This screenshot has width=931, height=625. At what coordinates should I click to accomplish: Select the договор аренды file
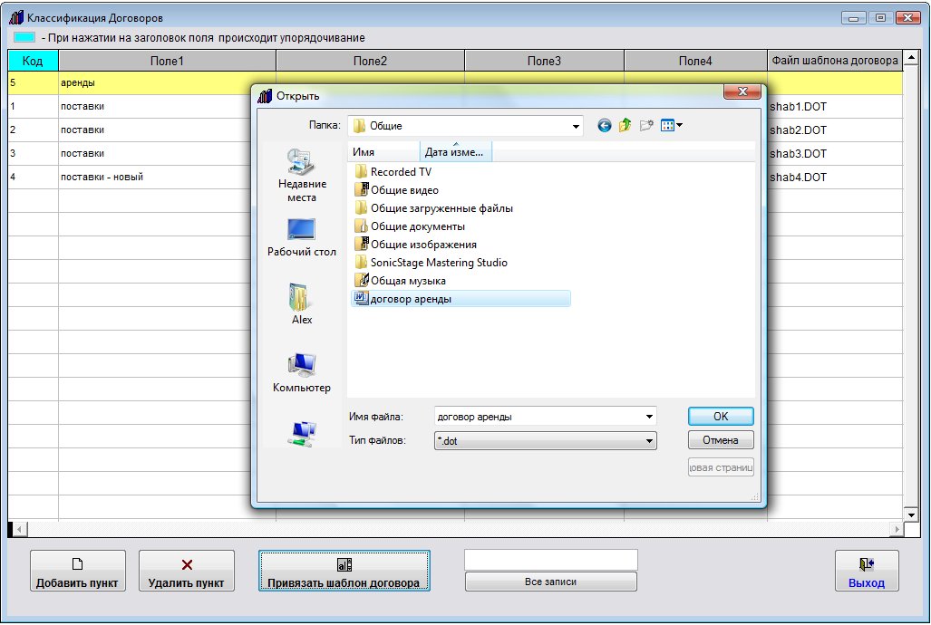coord(411,299)
